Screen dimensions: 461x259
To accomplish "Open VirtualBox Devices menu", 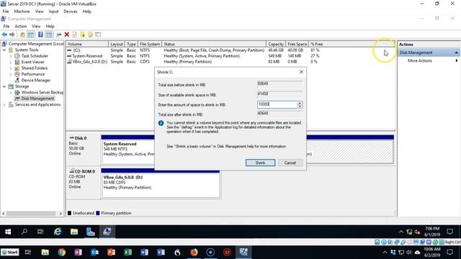I will (x=71, y=12).
